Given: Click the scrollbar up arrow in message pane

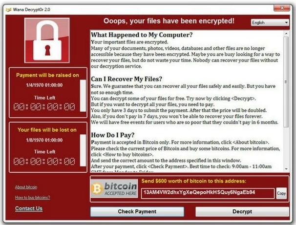Looking at the screenshot, I should point(286,34).
